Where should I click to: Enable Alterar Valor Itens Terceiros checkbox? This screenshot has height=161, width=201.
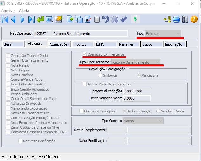point(84,84)
